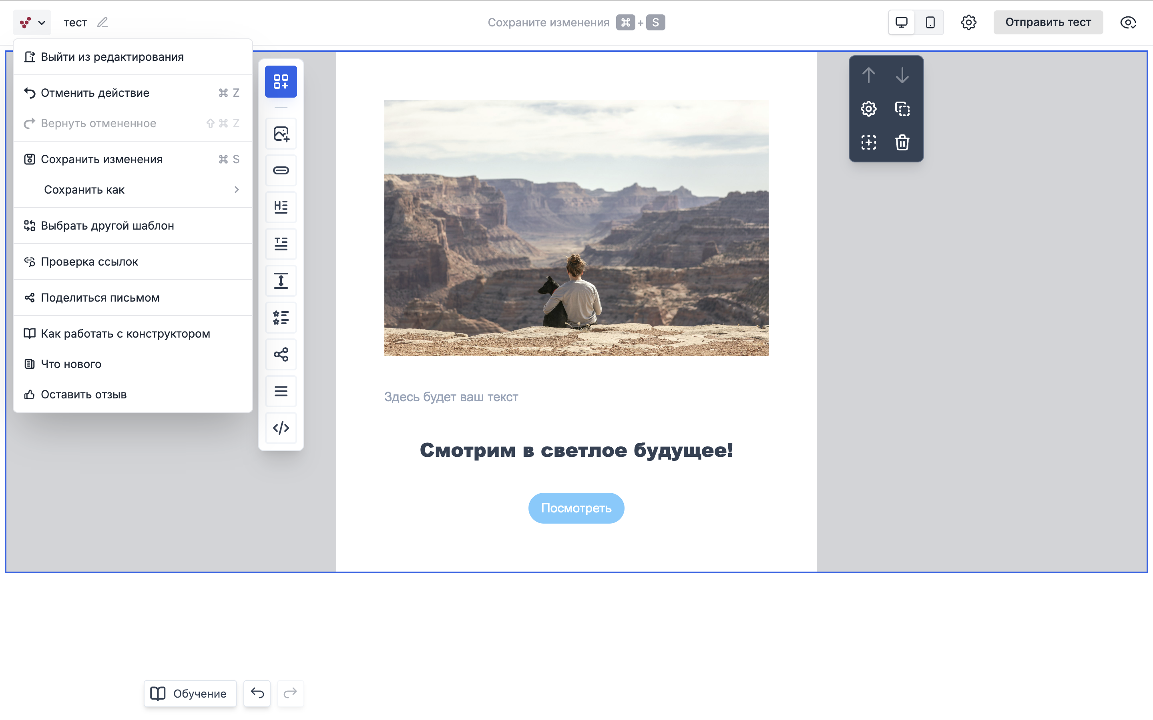The width and height of the screenshot is (1153, 720).
Task: Click the social share block icon
Action: pyautogui.click(x=281, y=354)
